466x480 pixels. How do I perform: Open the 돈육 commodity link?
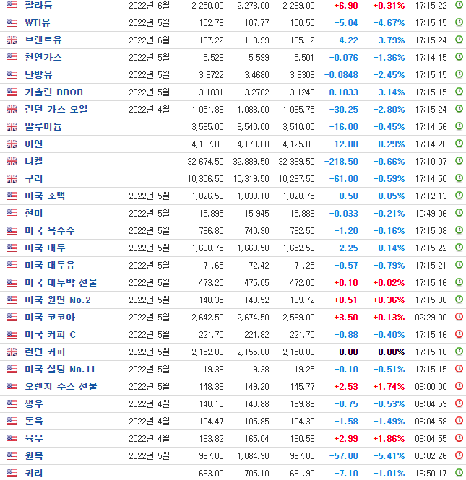click(x=34, y=421)
